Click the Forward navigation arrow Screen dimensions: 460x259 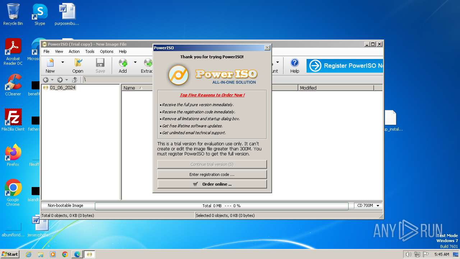(x=60, y=80)
